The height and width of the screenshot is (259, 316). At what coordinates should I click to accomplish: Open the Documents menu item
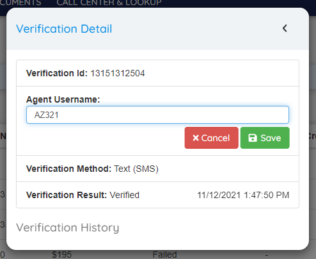tap(20, 3)
